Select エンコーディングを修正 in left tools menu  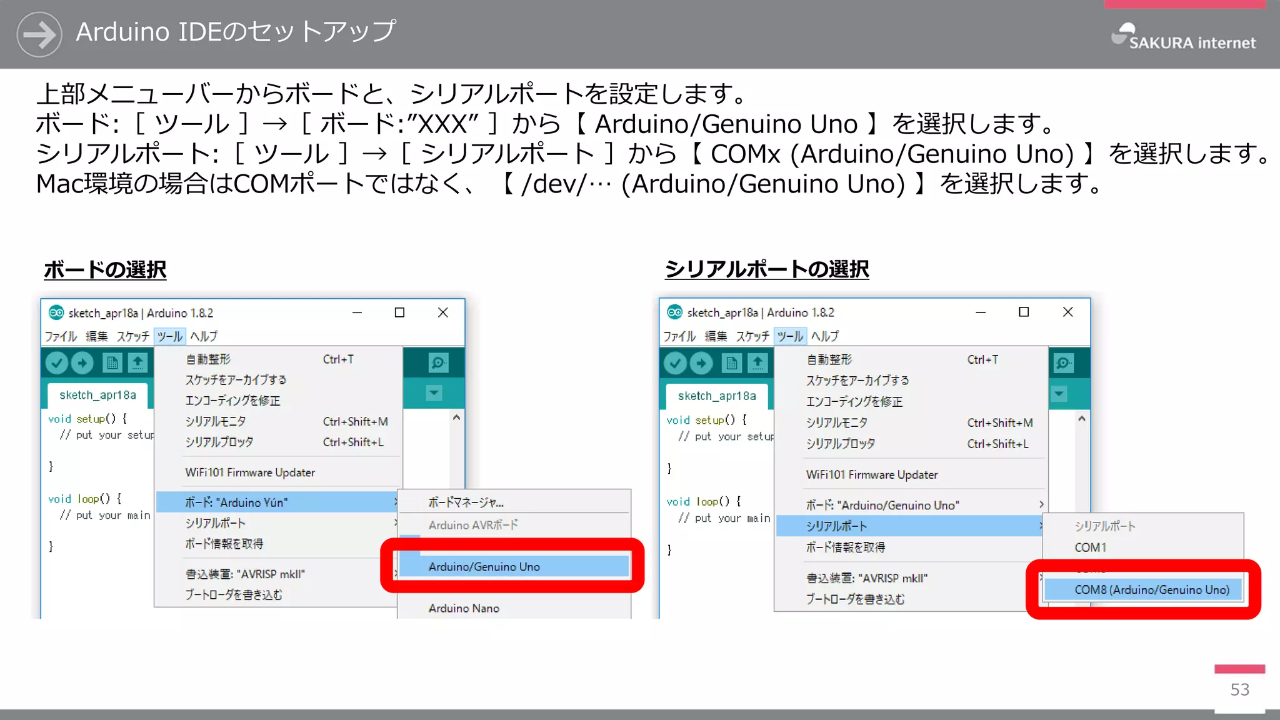278,401
